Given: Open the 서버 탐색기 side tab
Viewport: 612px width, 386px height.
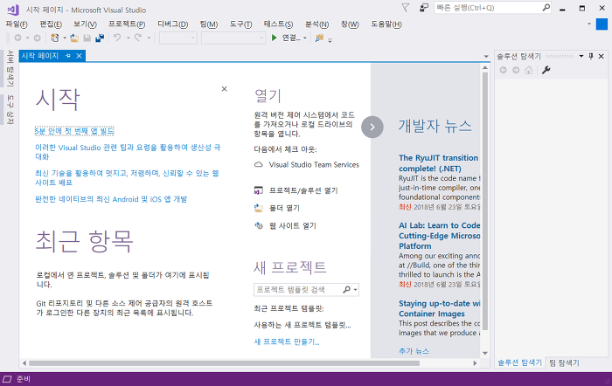Looking at the screenshot, I should point(10,68).
